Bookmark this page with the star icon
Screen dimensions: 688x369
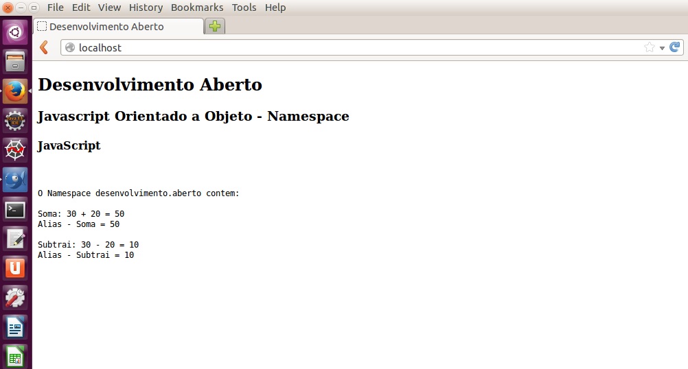pos(649,47)
